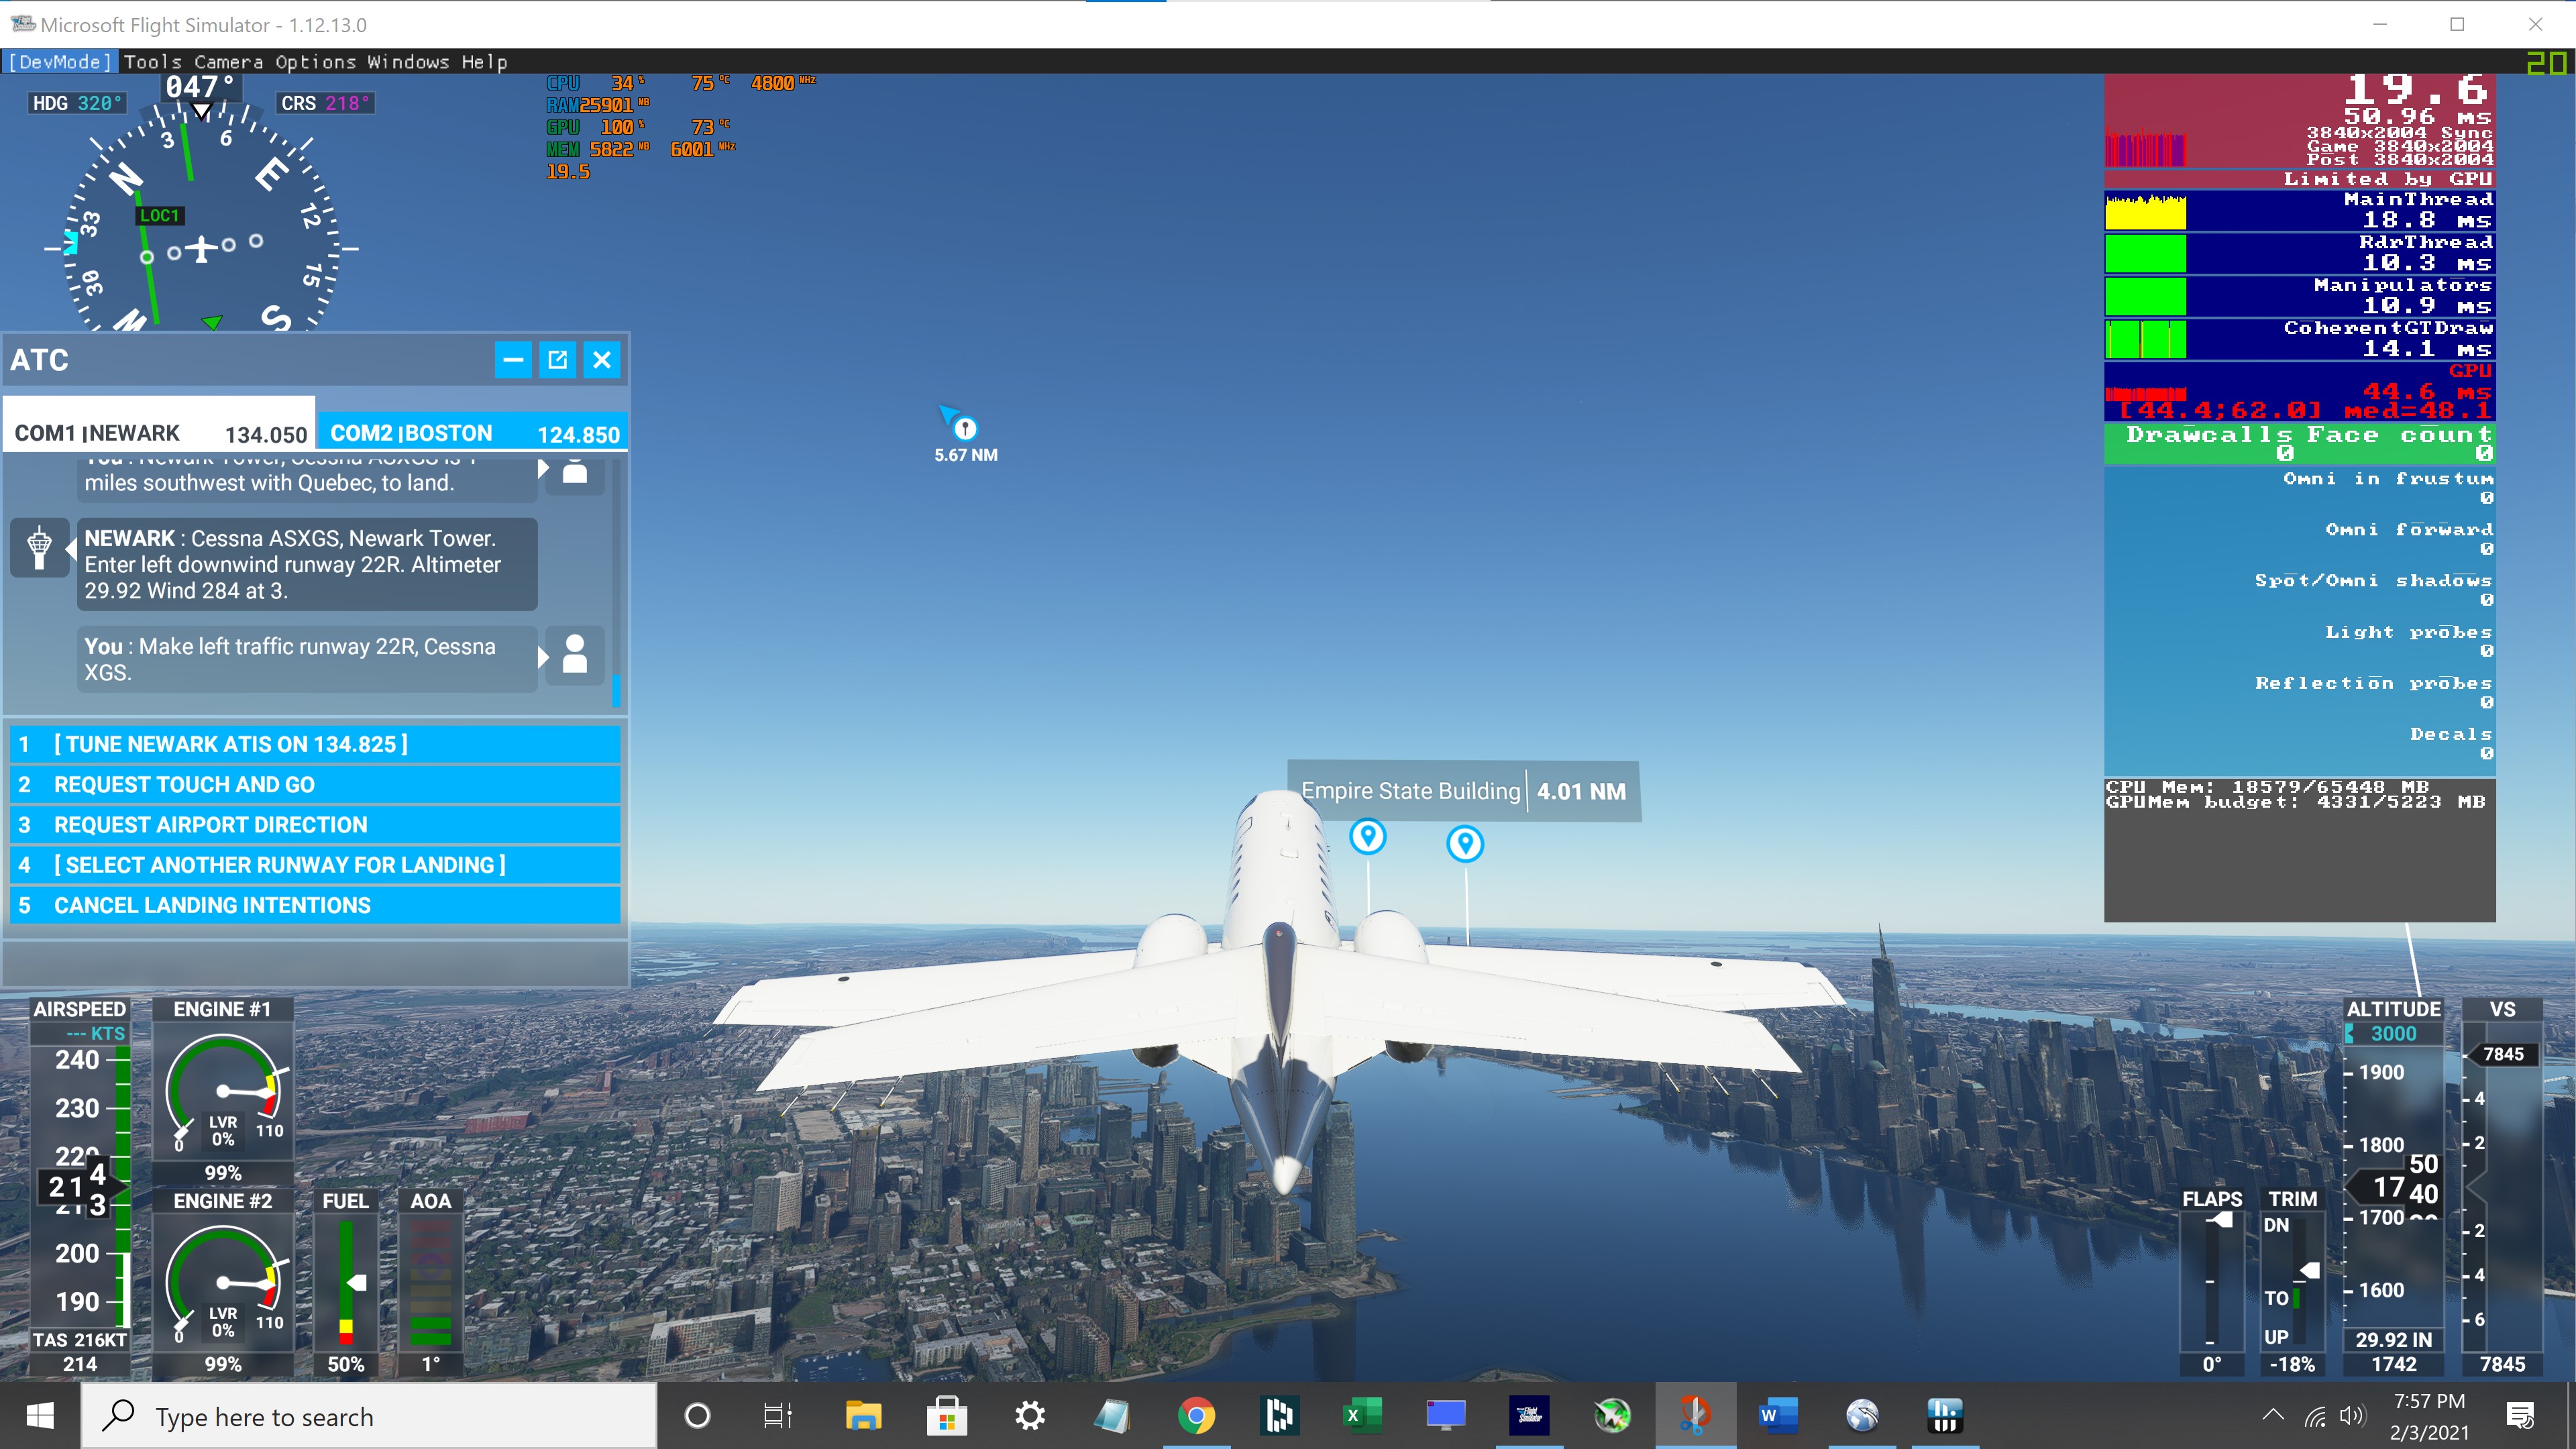Click the Empire State Building label

coord(1464,791)
